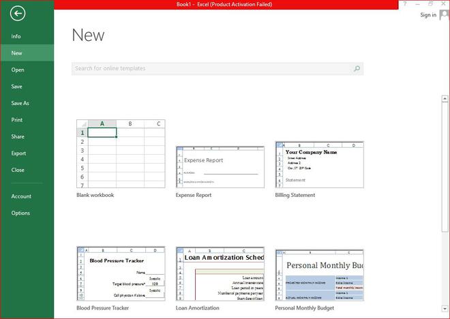The image size is (450, 319).
Task: Click the Blood Pressure Tracker caption text
Action: (102, 308)
